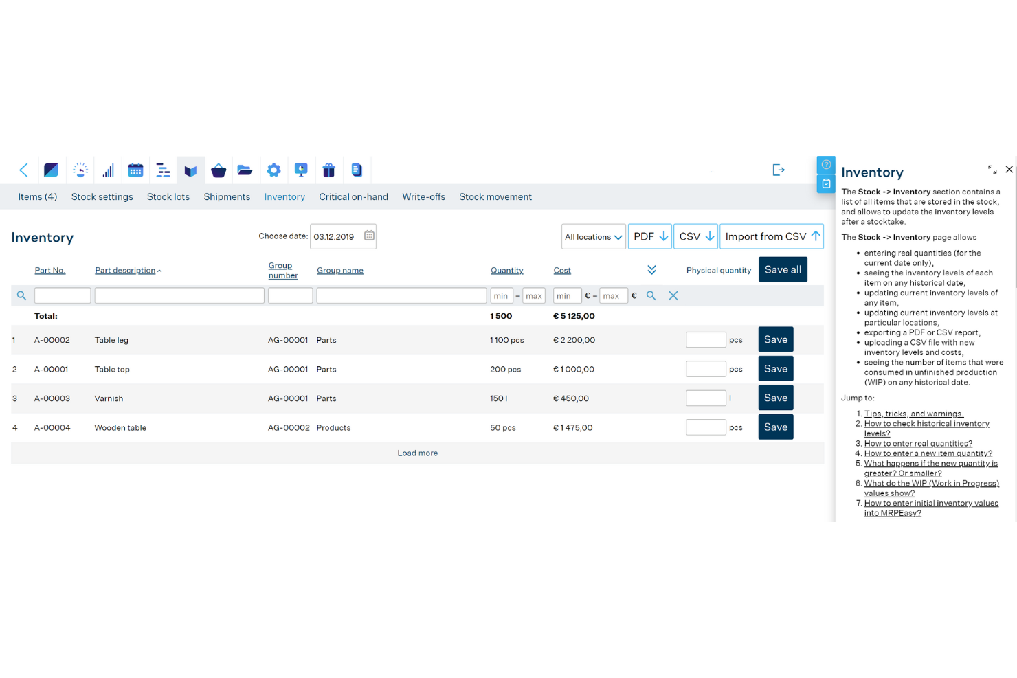Switch to the Stock lots tab
This screenshot has width=1017, height=678.
[x=168, y=197]
